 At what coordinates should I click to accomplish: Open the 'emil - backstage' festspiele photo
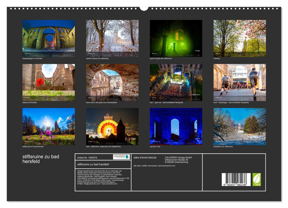pyautogui.click(x=240, y=82)
